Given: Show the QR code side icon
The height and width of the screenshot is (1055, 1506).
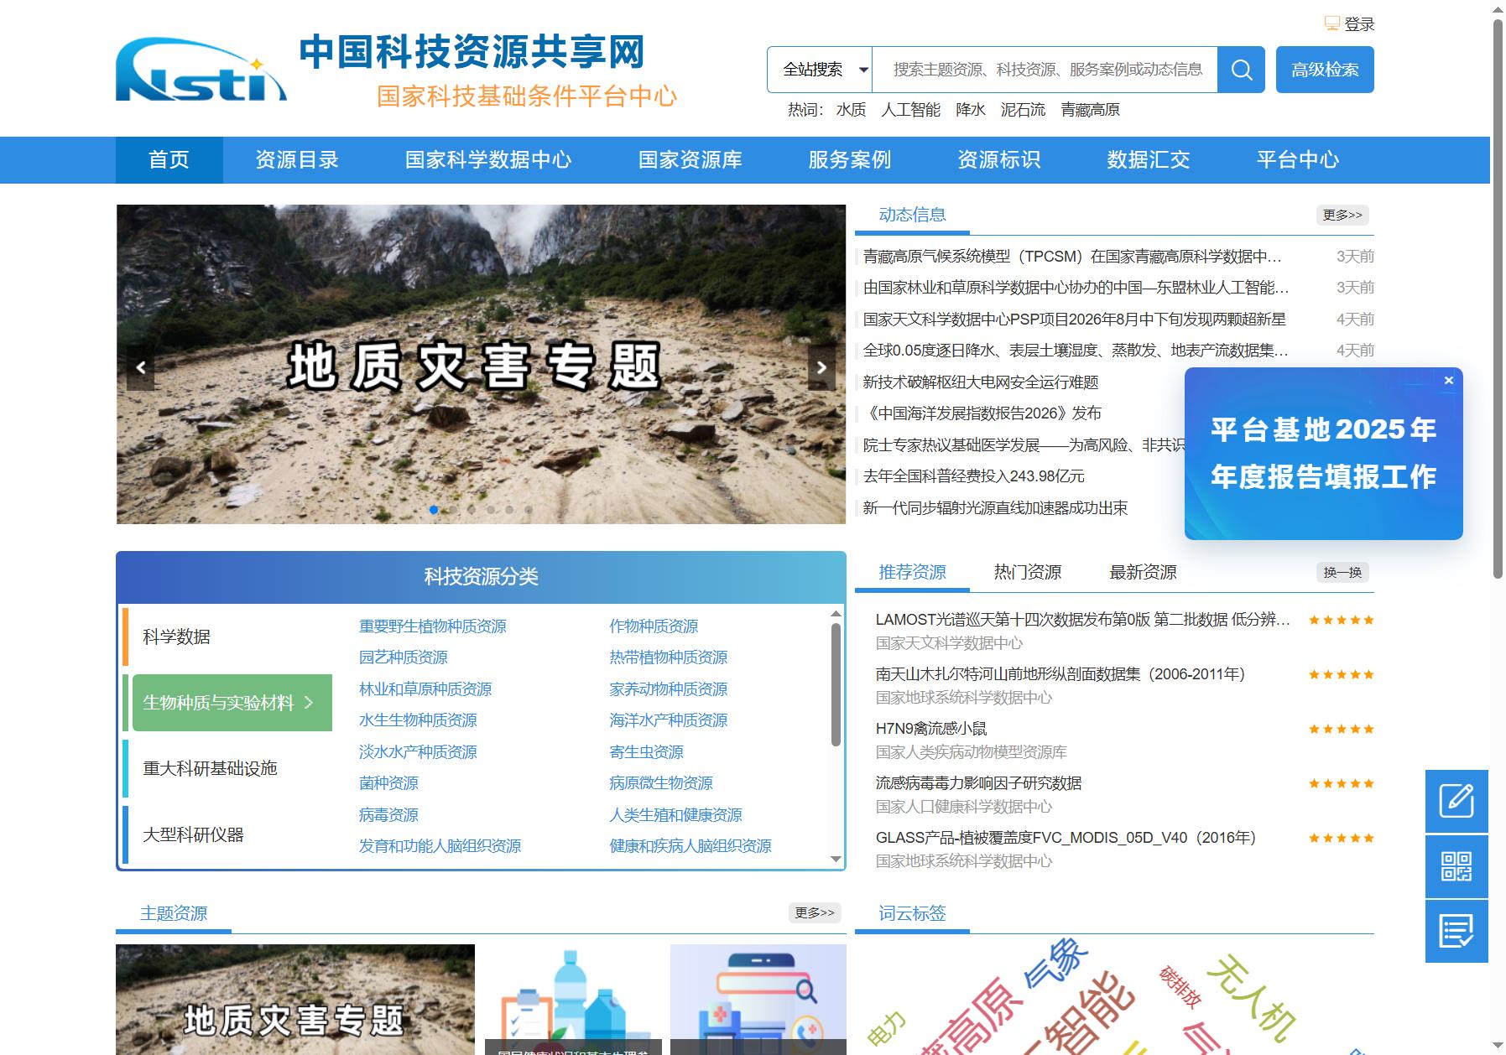Looking at the screenshot, I should coord(1456,866).
